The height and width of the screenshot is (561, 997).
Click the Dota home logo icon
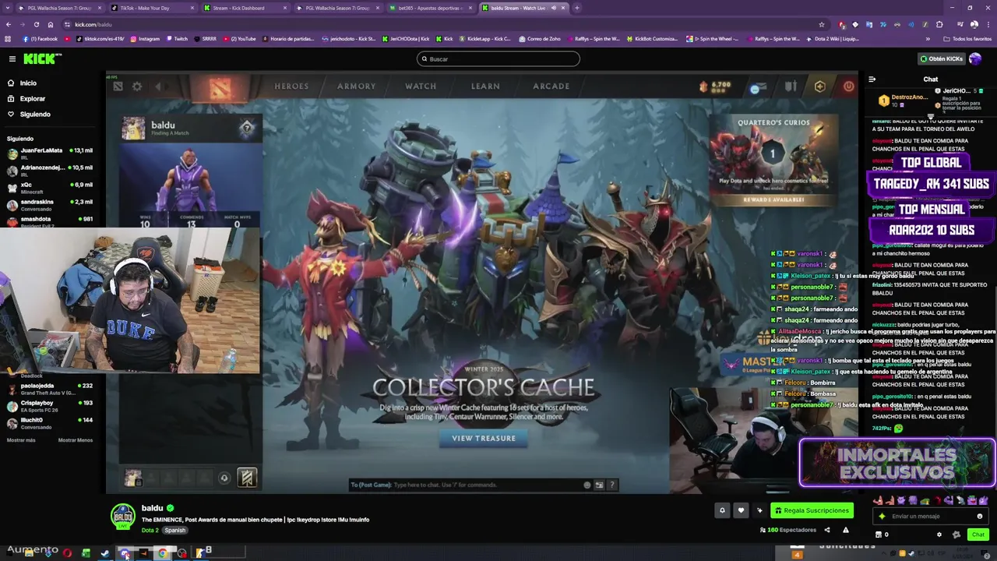tap(220, 88)
